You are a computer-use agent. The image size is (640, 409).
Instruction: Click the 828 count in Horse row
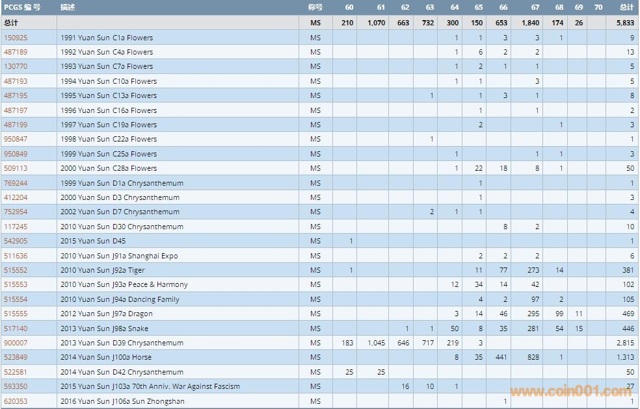coord(534,357)
